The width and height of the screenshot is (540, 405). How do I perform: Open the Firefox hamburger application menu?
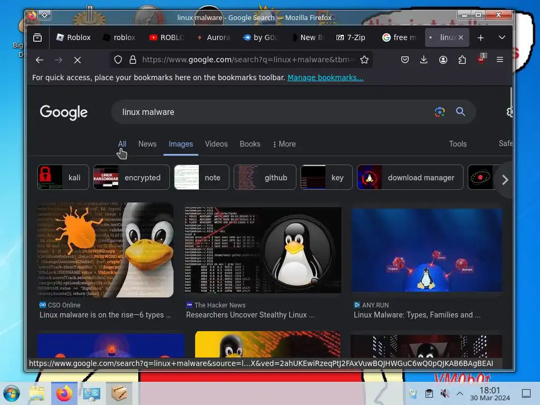pos(500,60)
